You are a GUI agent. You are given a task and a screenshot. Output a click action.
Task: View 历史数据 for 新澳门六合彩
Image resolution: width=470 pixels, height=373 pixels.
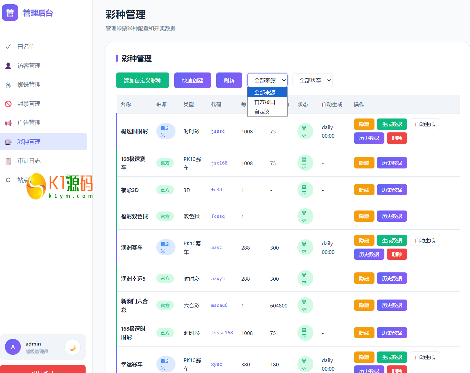pos(392,305)
